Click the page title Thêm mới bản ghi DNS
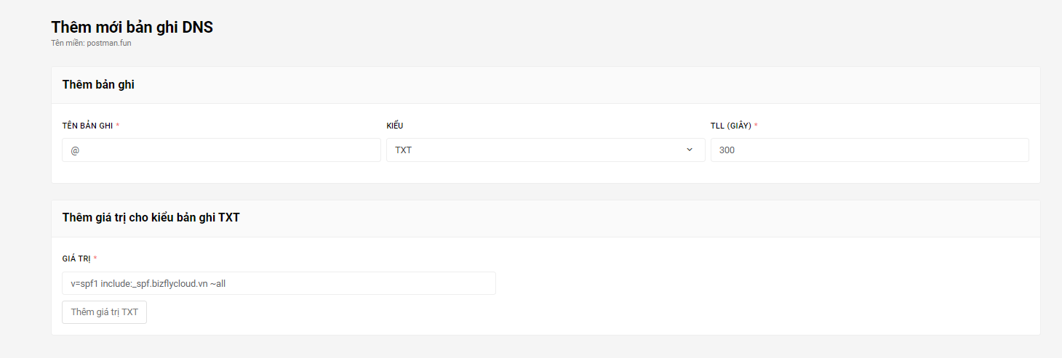1062x358 pixels. click(132, 28)
